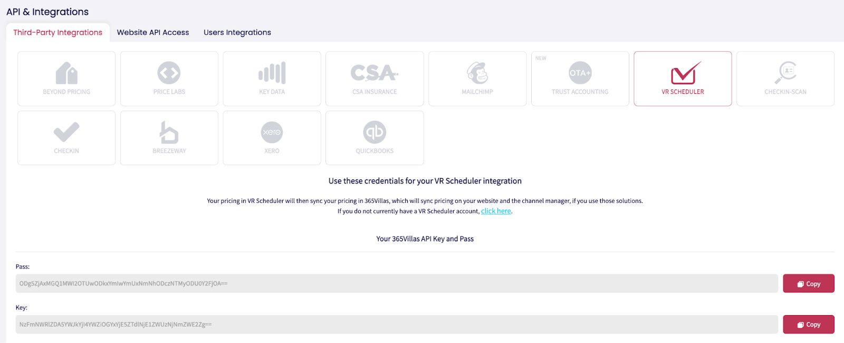
Task: Click into the Key value field
Action: tap(396, 325)
